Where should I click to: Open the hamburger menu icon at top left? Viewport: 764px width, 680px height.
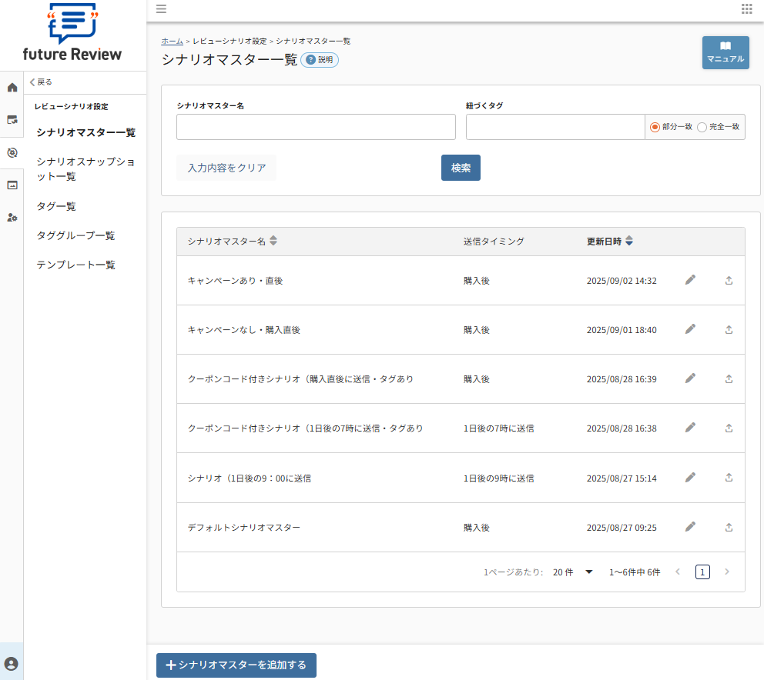click(x=161, y=9)
